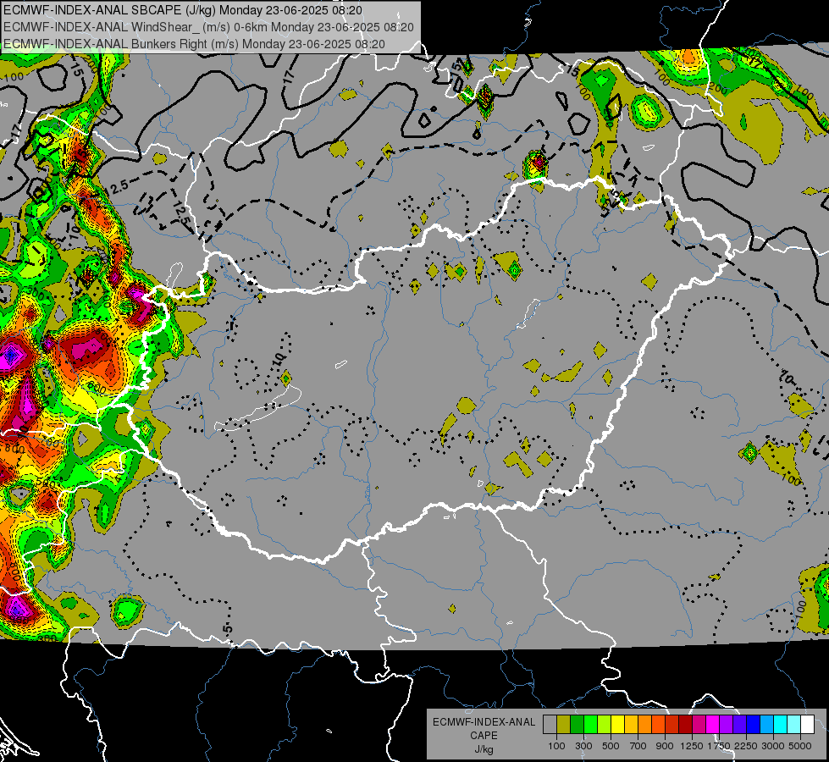Pick the pinkish magenta legend swatch
The image size is (829, 762).
(x=699, y=725)
